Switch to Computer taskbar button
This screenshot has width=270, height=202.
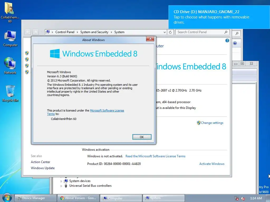coord(121,198)
